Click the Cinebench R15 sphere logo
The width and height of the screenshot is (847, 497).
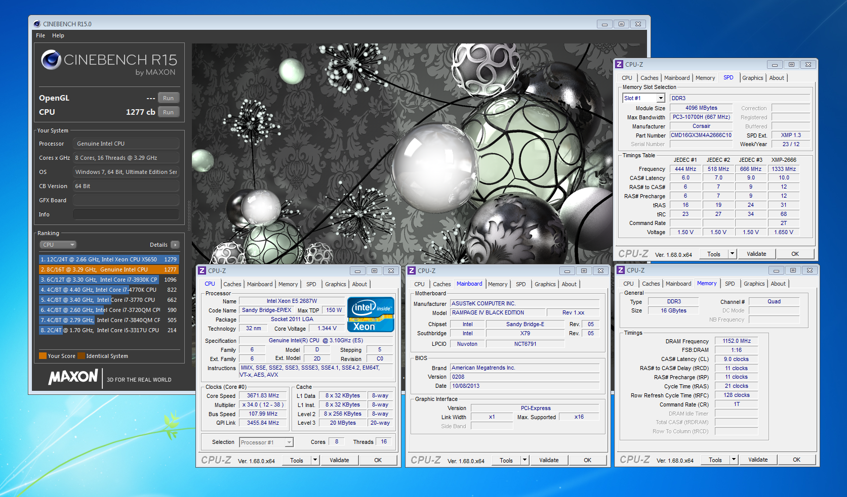click(51, 60)
